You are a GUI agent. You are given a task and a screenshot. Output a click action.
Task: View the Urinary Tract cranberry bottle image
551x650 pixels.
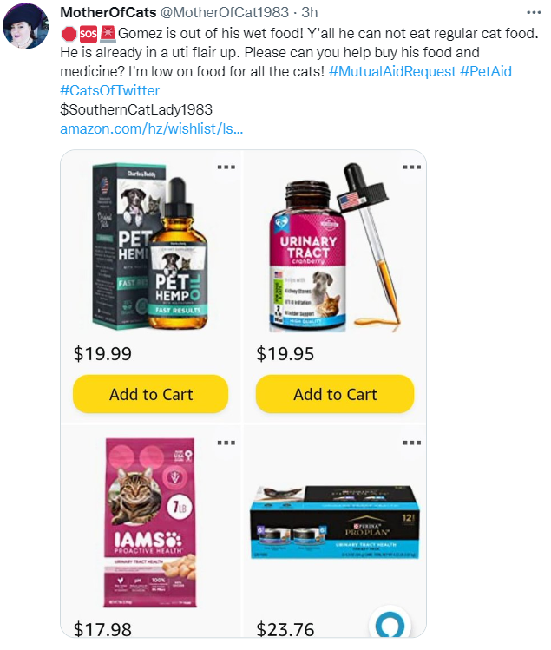pyautogui.click(x=335, y=247)
